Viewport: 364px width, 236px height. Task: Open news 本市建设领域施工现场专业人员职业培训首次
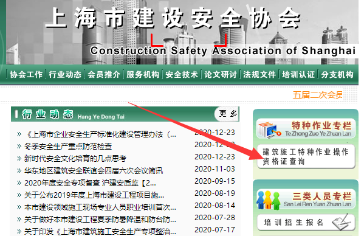pyautogui.click(x=100, y=207)
